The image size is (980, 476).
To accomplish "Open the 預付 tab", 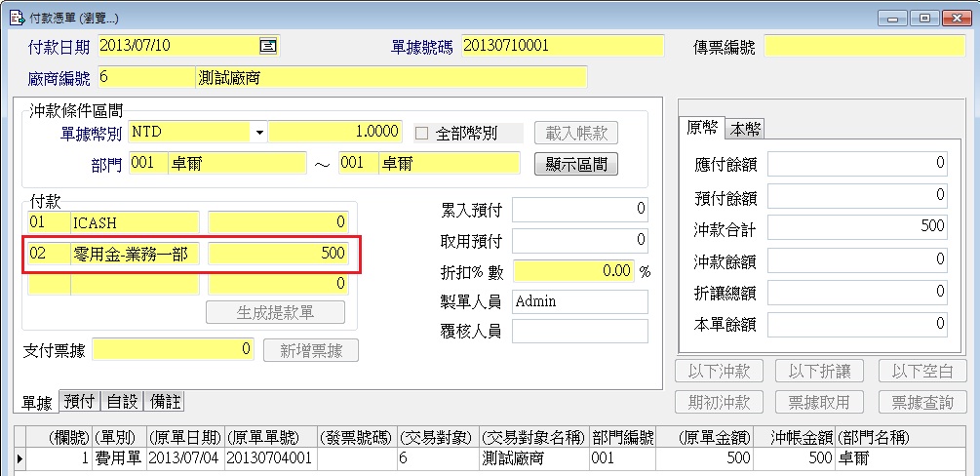I will coord(79,401).
